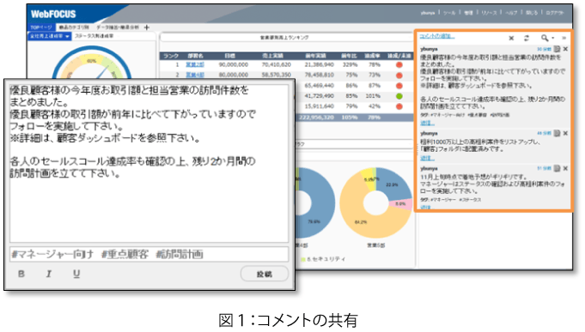Open the コメントの追加 link
Viewport: 585px width, 332px height.
coord(437,36)
